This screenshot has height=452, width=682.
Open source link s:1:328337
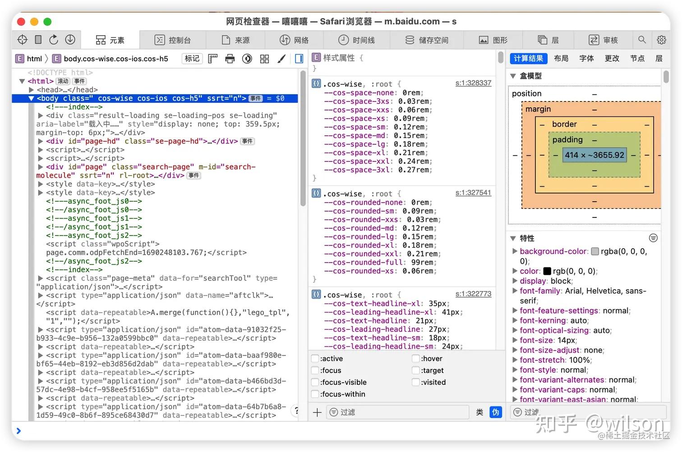click(473, 83)
